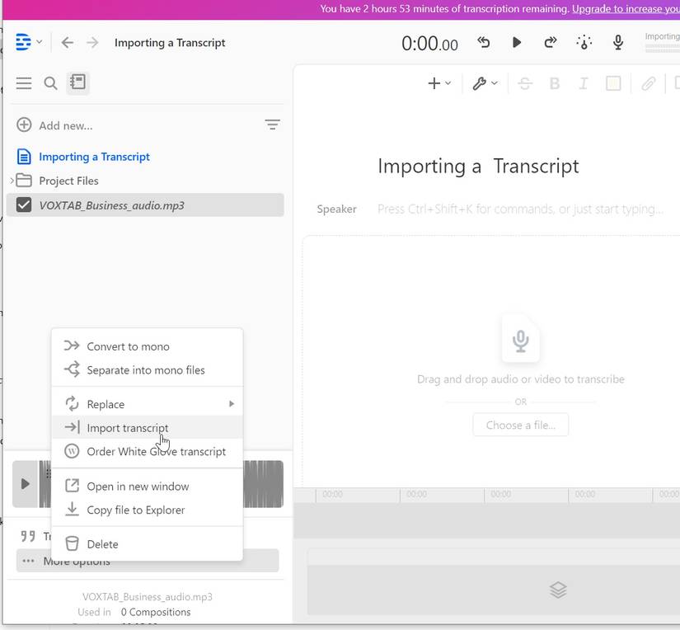This screenshot has height=630, width=680.
Task: Open the plus insert dropdown
Action: click(x=438, y=83)
